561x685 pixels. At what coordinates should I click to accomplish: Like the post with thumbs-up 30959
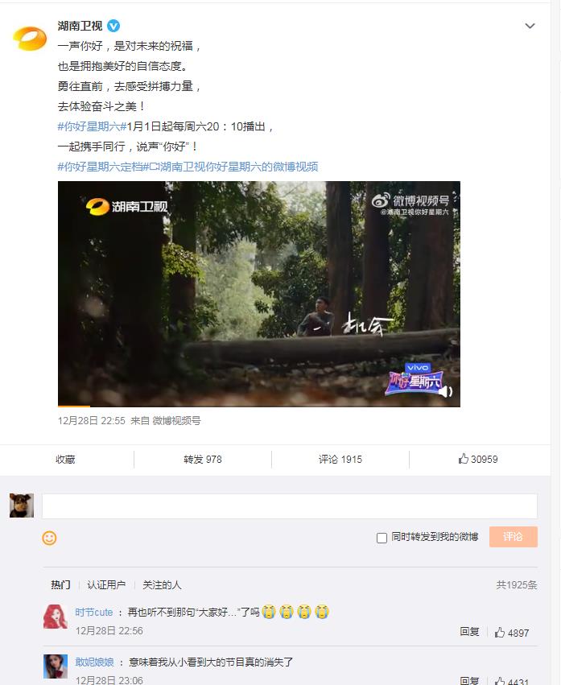(x=478, y=459)
